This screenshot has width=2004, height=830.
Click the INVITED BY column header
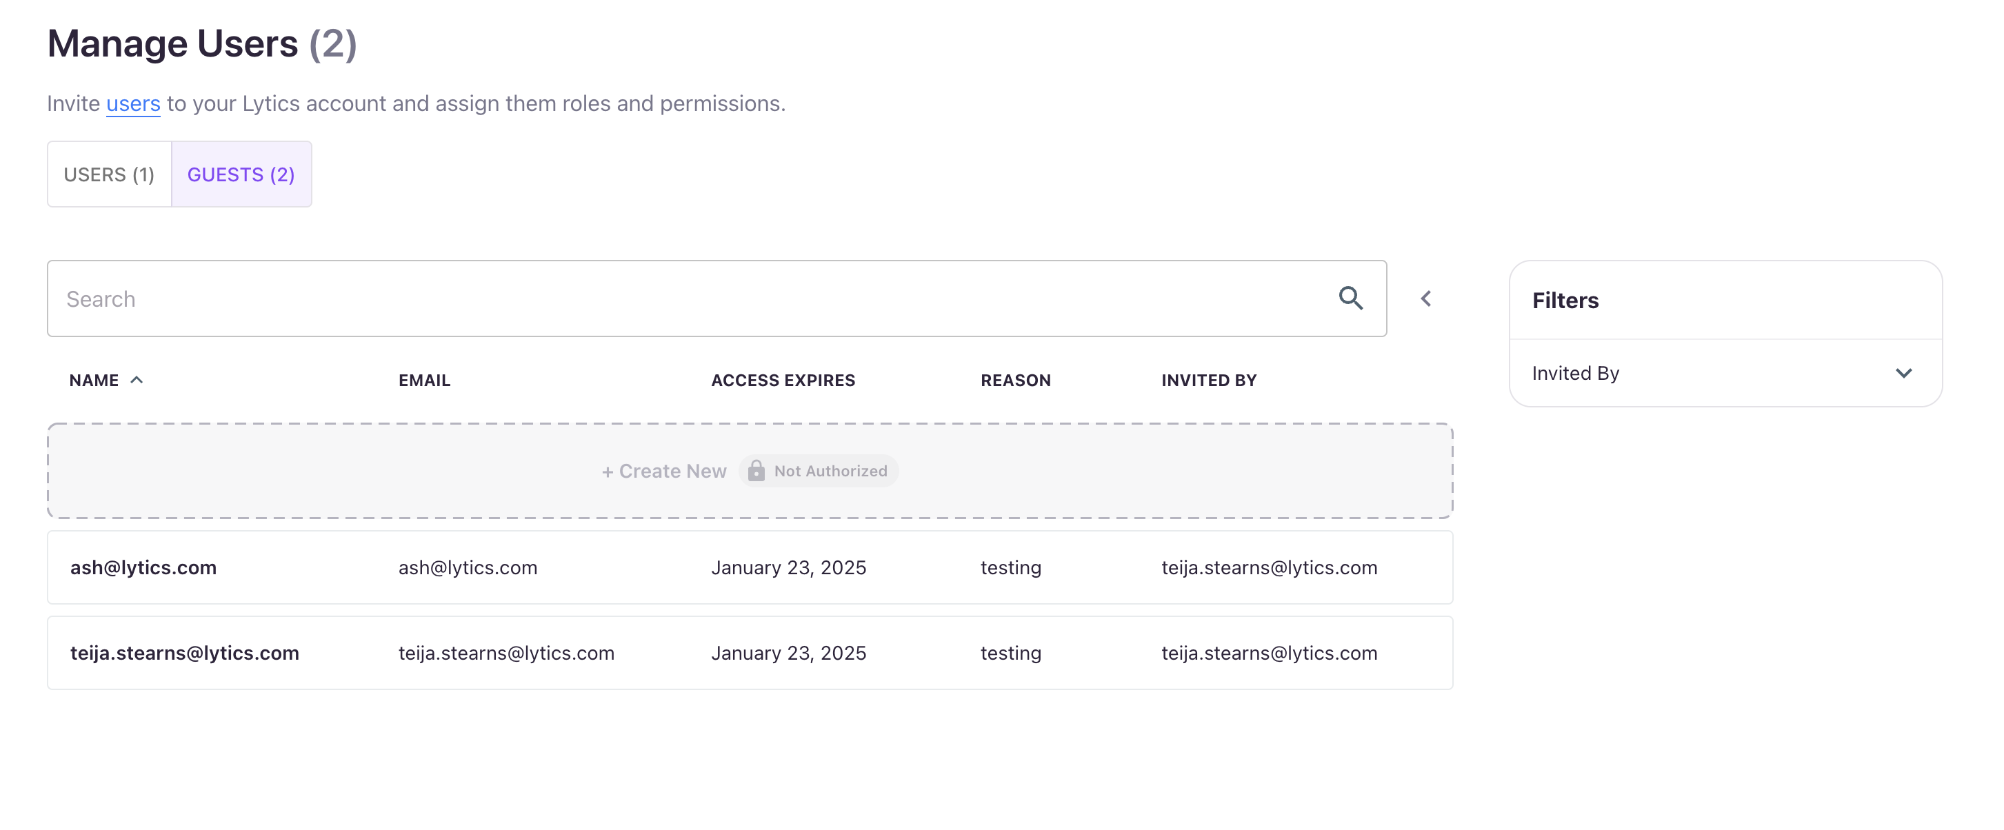tap(1209, 381)
